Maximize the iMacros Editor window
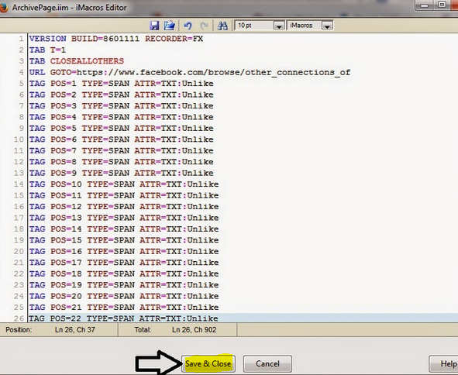 [443, 5]
